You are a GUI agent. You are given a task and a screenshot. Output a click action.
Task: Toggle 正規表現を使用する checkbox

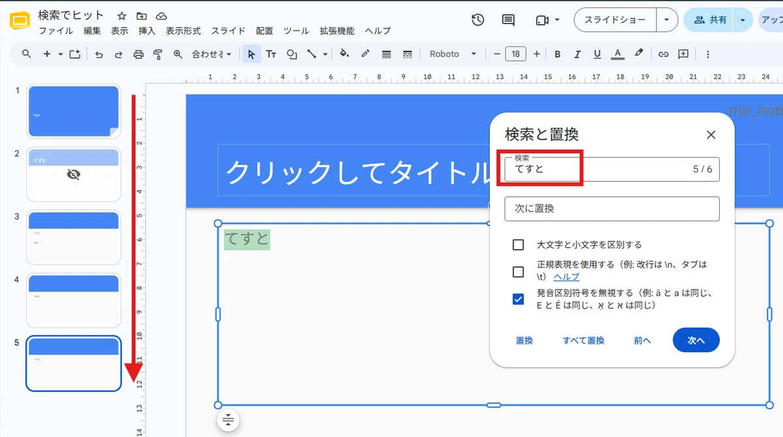[518, 271]
